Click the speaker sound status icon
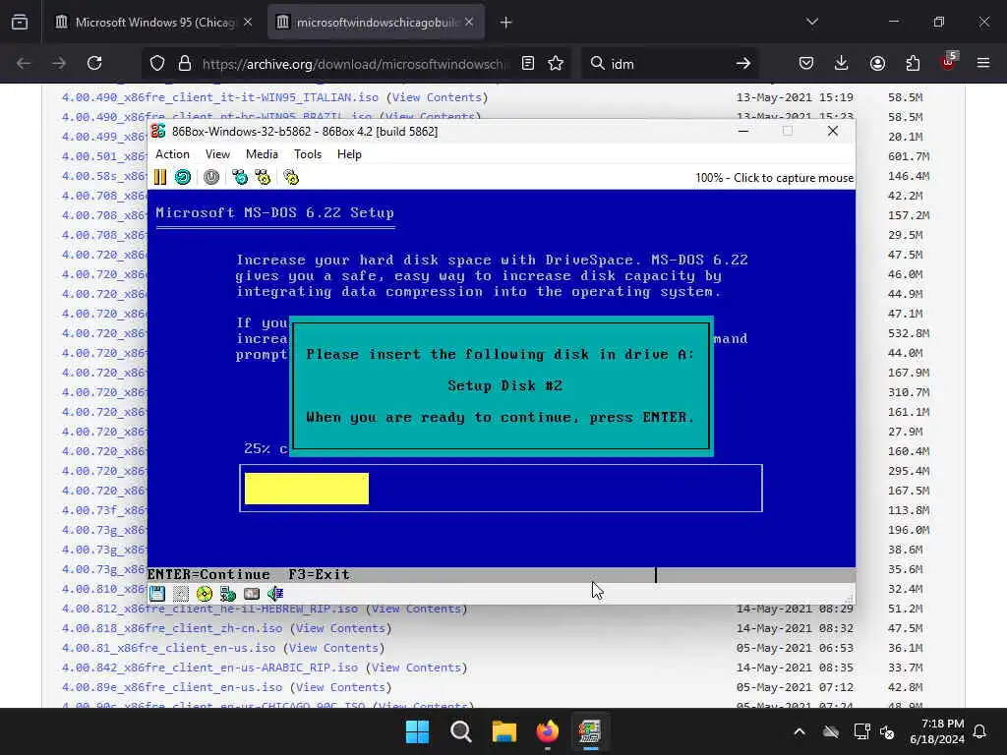This screenshot has width=1007, height=755. [x=275, y=594]
